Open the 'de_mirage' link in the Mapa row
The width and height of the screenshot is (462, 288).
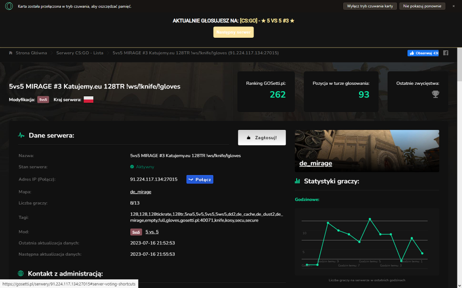pyautogui.click(x=140, y=192)
